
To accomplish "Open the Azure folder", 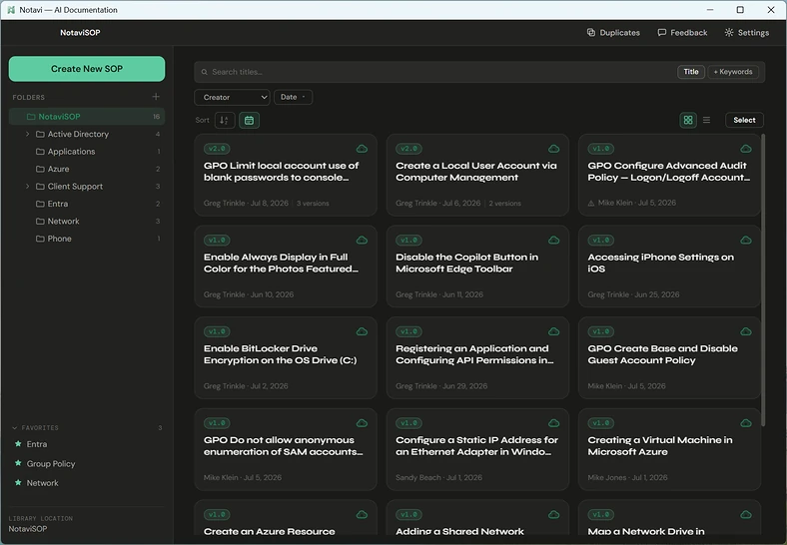I will [87, 169].
